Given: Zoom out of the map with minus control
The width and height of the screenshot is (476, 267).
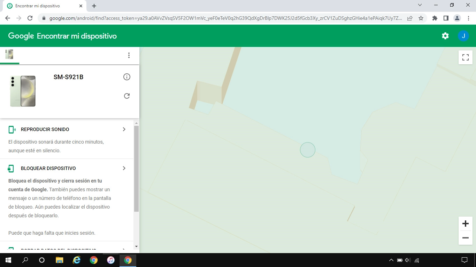Looking at the screenshot, I should (465, 238).
